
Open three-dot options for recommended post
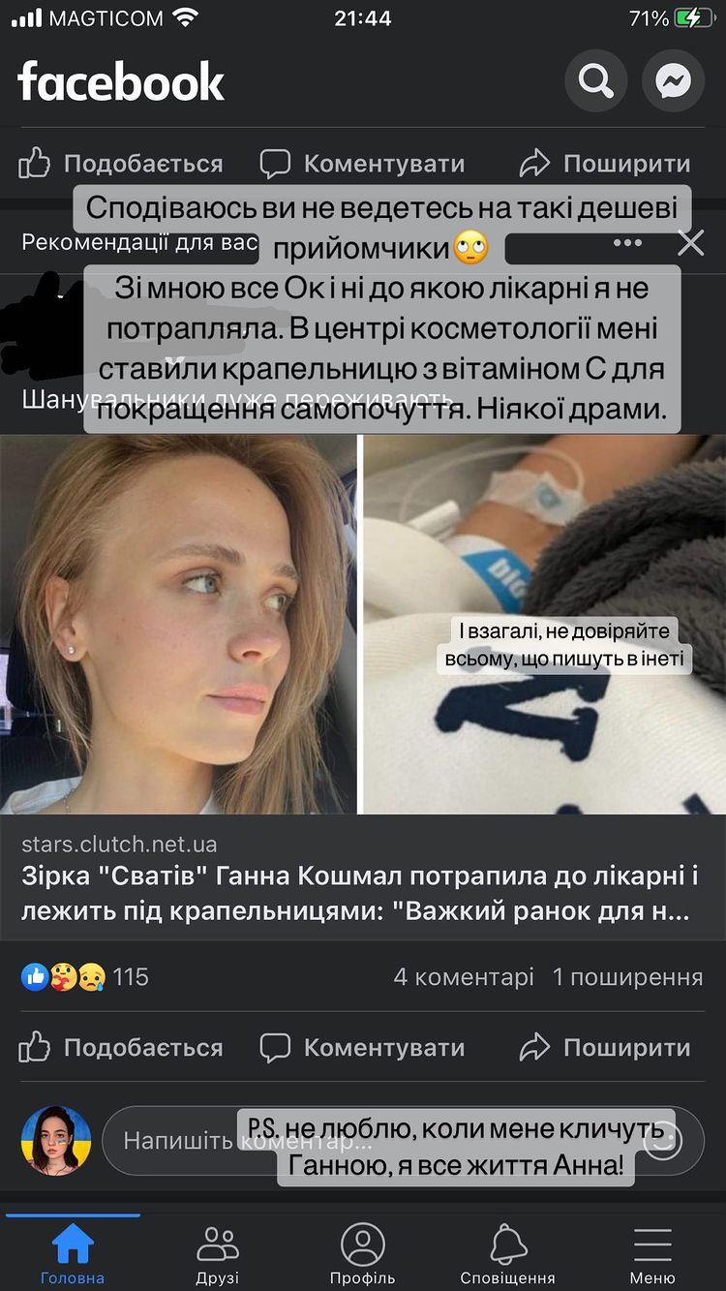(627, 242)
